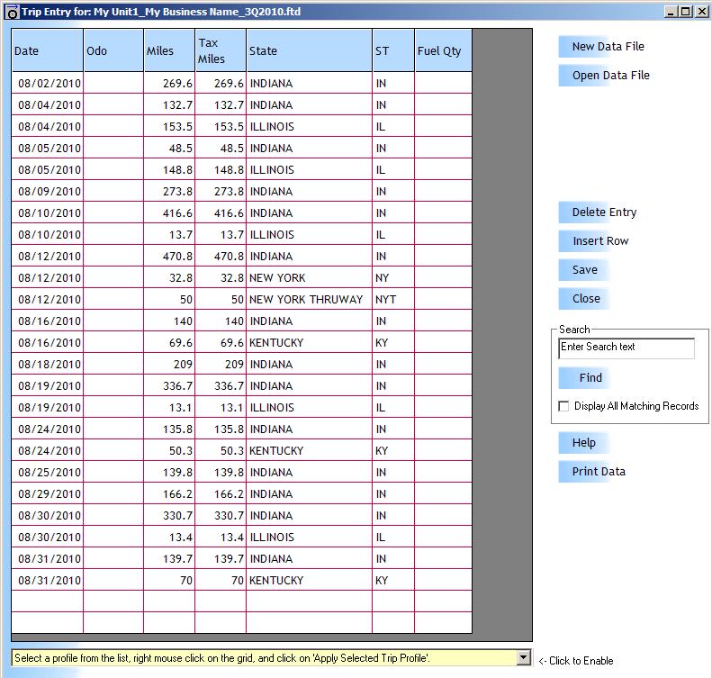This screenshot has width=712, height=678.
Task: Click Tax Miles cell showing 470.8
Action: (221, 256)
